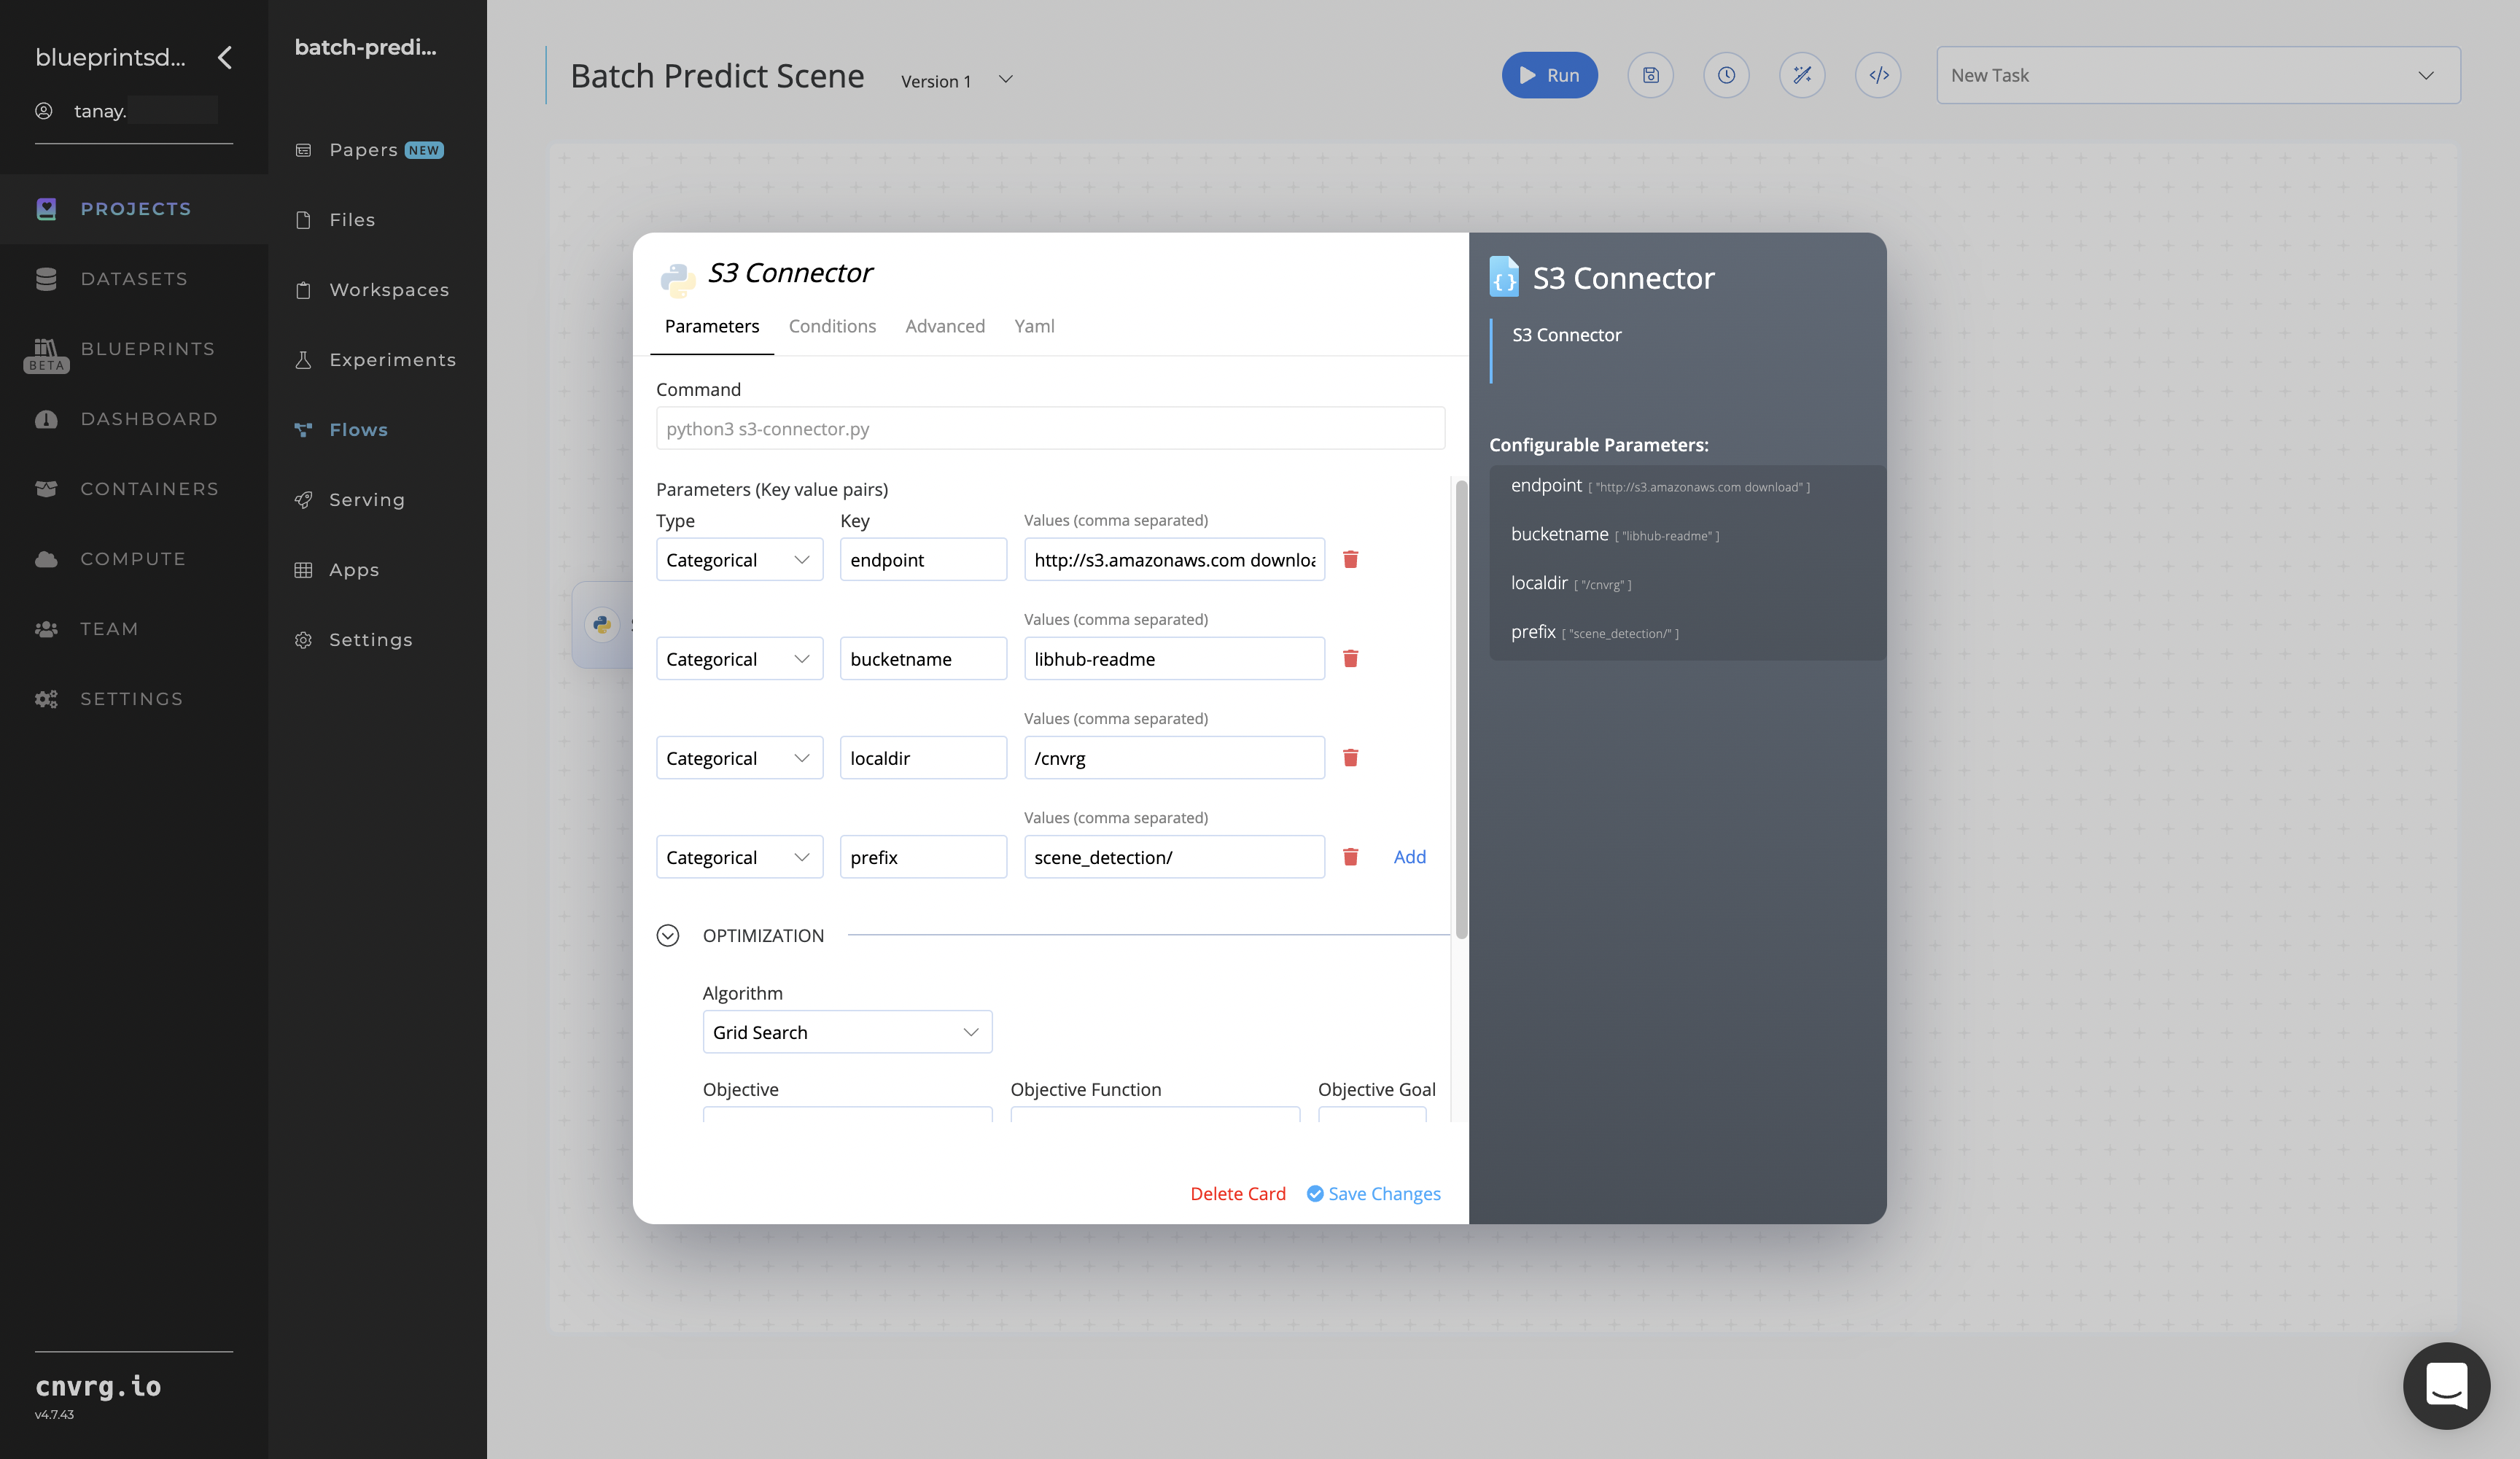Click the optimization section collapse icon
This screenshot has height=1459, width=2520.
(669, 936)
